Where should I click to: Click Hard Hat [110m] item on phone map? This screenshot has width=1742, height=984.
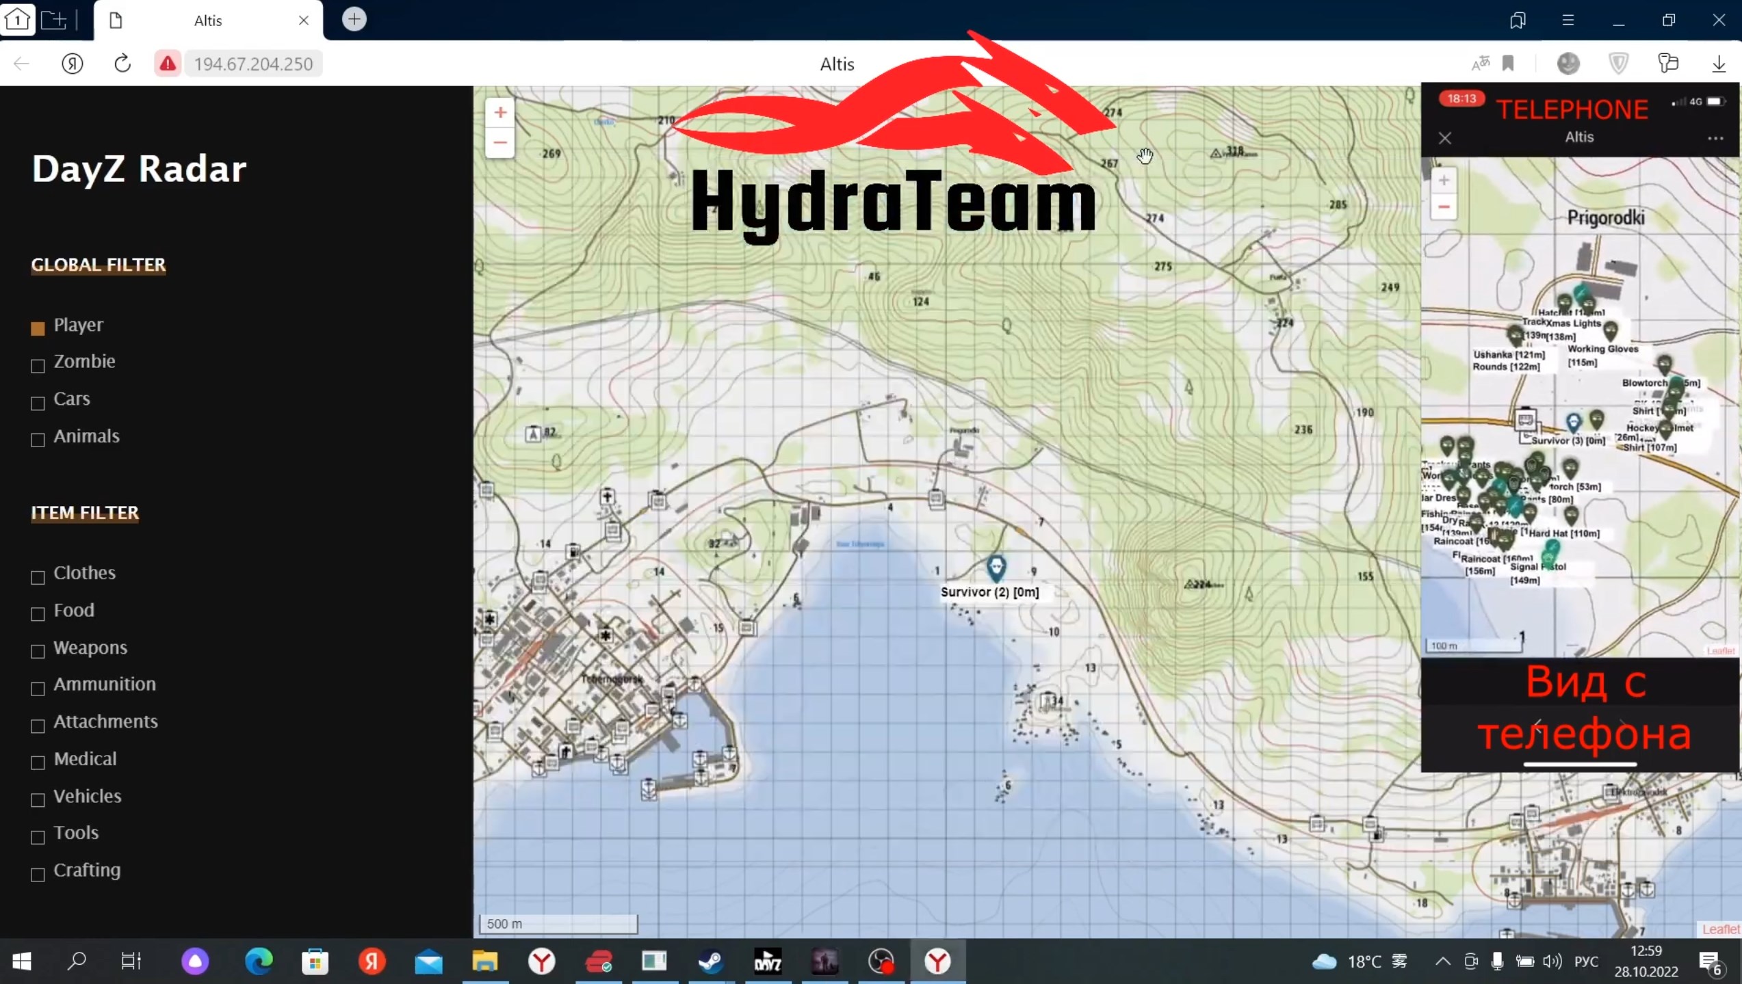(1564, 533)
